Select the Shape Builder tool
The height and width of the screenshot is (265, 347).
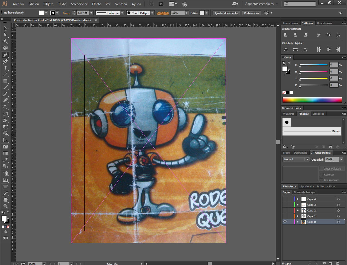click(x=5, y=134)
